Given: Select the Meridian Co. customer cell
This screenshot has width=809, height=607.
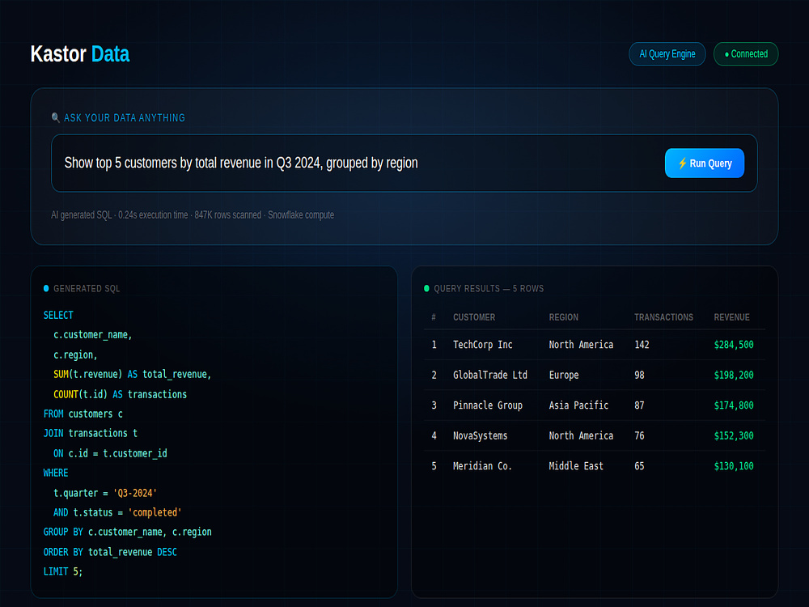Looking at the screenshot, I should pos(482,466).
